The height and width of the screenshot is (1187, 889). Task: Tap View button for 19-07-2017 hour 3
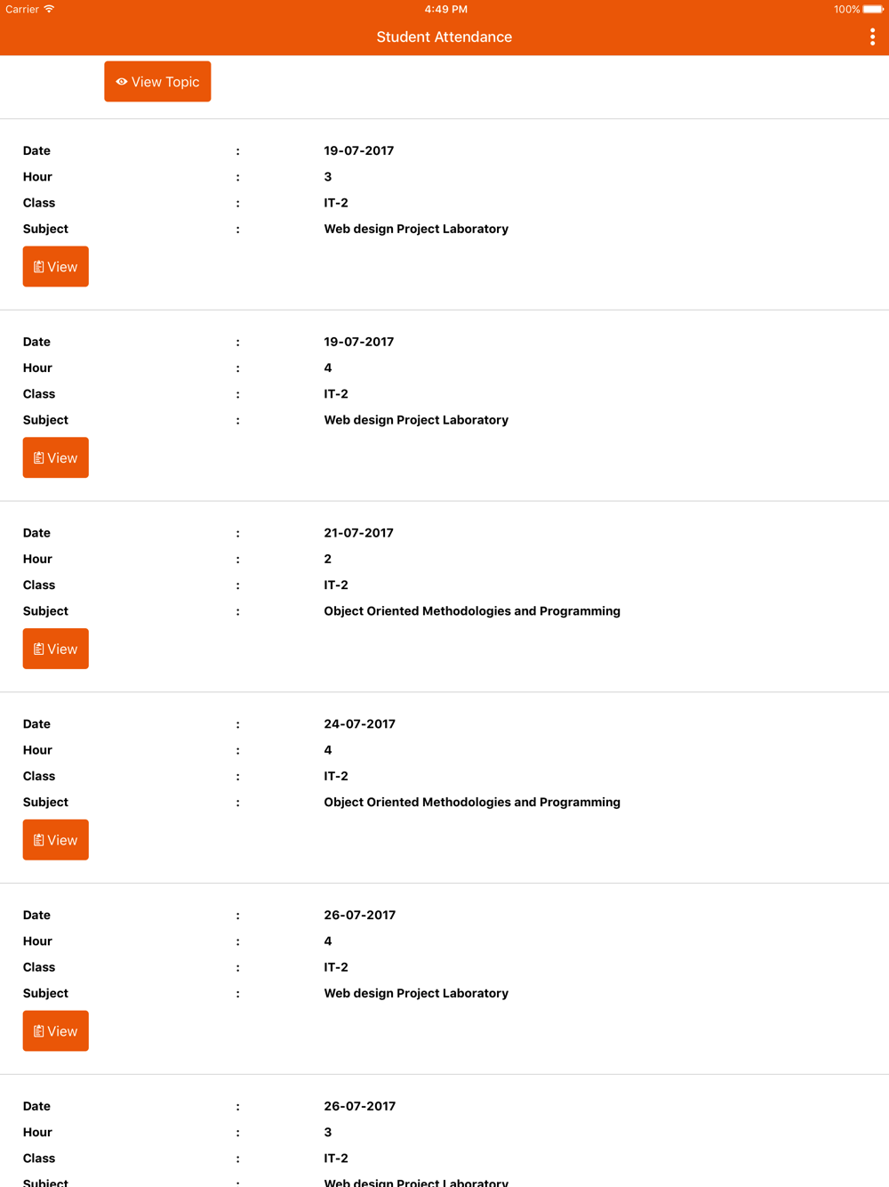pos(55,266)
